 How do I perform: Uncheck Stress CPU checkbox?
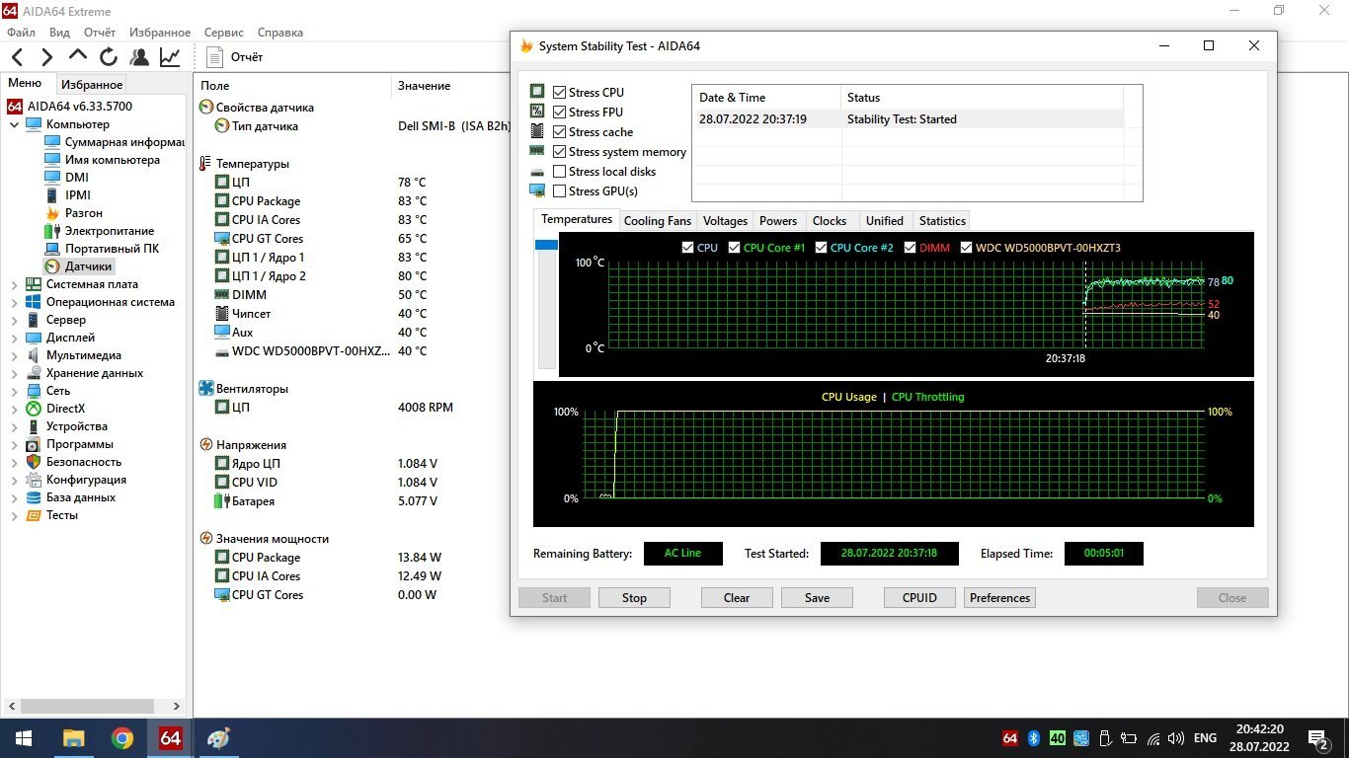click(x=560, y=92)
